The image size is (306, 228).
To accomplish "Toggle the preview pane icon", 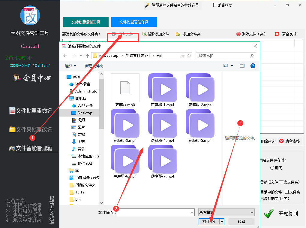I will [x=242, y=66].
